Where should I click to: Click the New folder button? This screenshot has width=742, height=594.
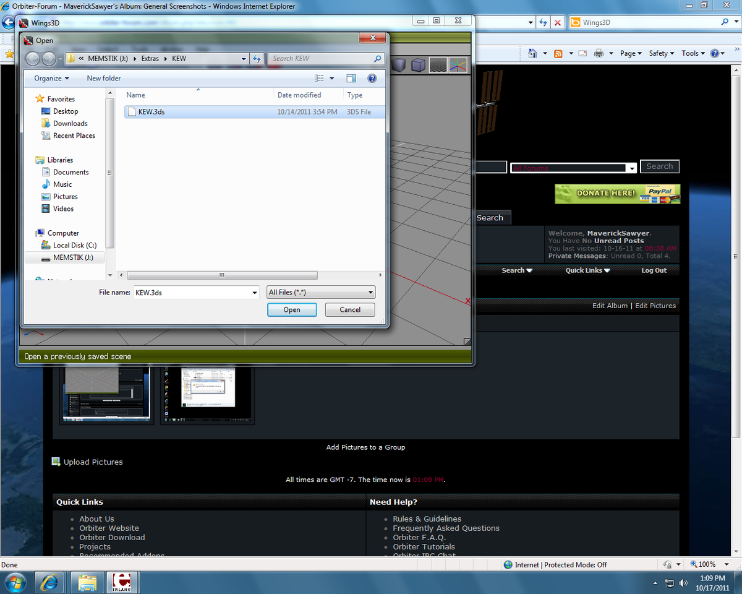click(104, 79)
